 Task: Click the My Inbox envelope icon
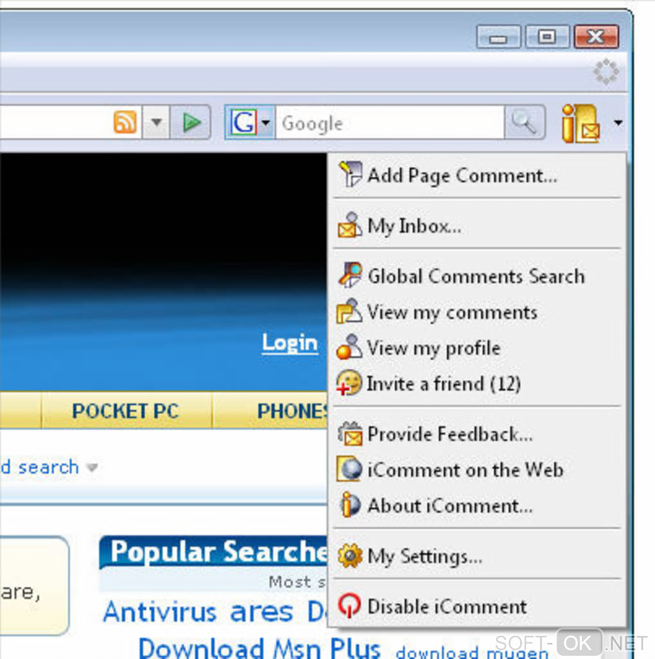(x=350, y=225)
